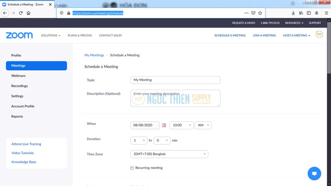The image size is (331, 186).
Task: Click the Topic text field
Action: coord(175,80)
